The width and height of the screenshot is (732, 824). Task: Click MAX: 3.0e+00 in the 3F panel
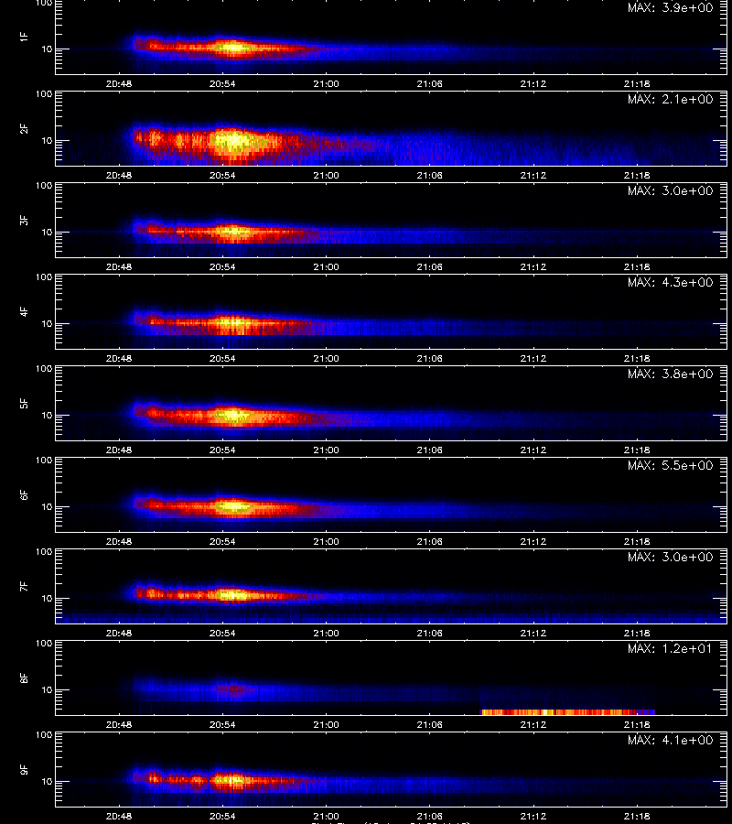(x=670, y=190)
